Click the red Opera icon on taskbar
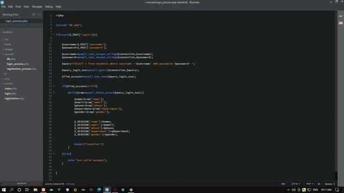344x193 pixels. pos(115,190)
